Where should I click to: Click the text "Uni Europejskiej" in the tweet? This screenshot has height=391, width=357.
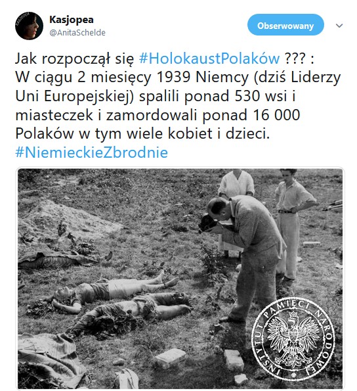coord(72,96)
